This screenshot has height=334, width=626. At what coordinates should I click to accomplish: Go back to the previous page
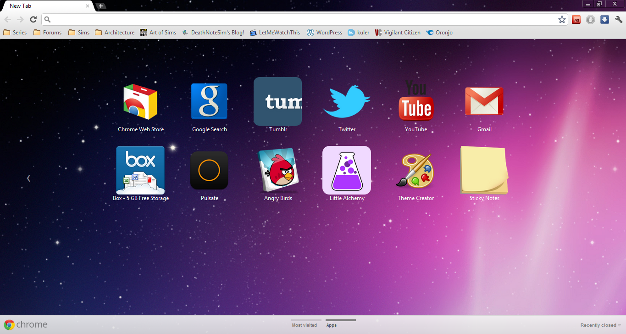pos(7,19)
